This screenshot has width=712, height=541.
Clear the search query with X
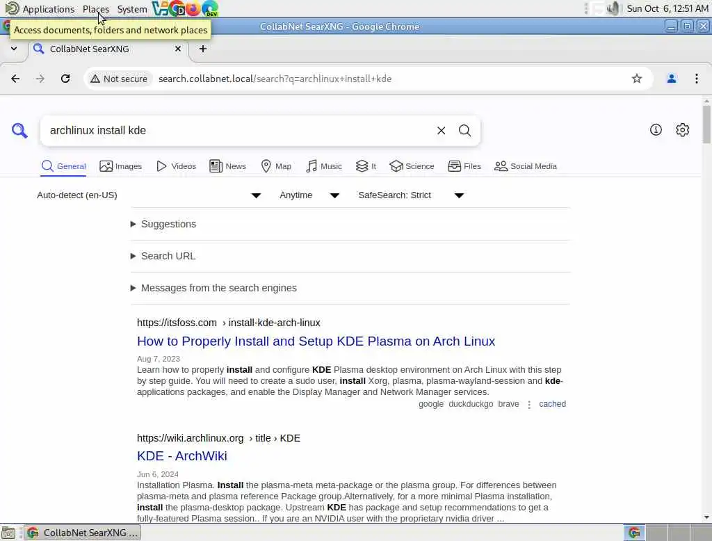click(441, 130)
